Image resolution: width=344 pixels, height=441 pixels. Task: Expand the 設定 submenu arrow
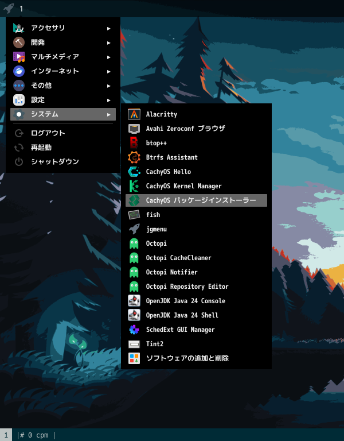(x=109, y=100)
